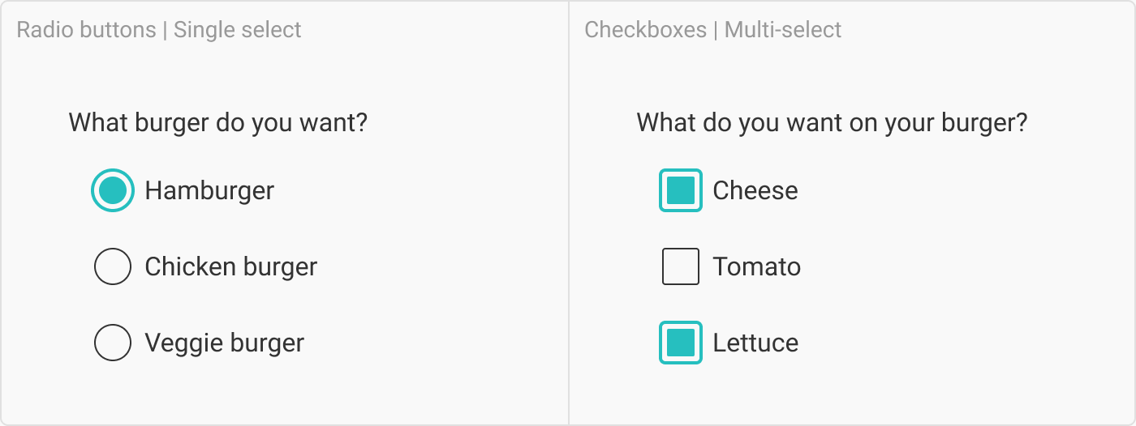Click the vertical divider between the panels
This screenshot has width=1136, height=426.
coord(569,213)
